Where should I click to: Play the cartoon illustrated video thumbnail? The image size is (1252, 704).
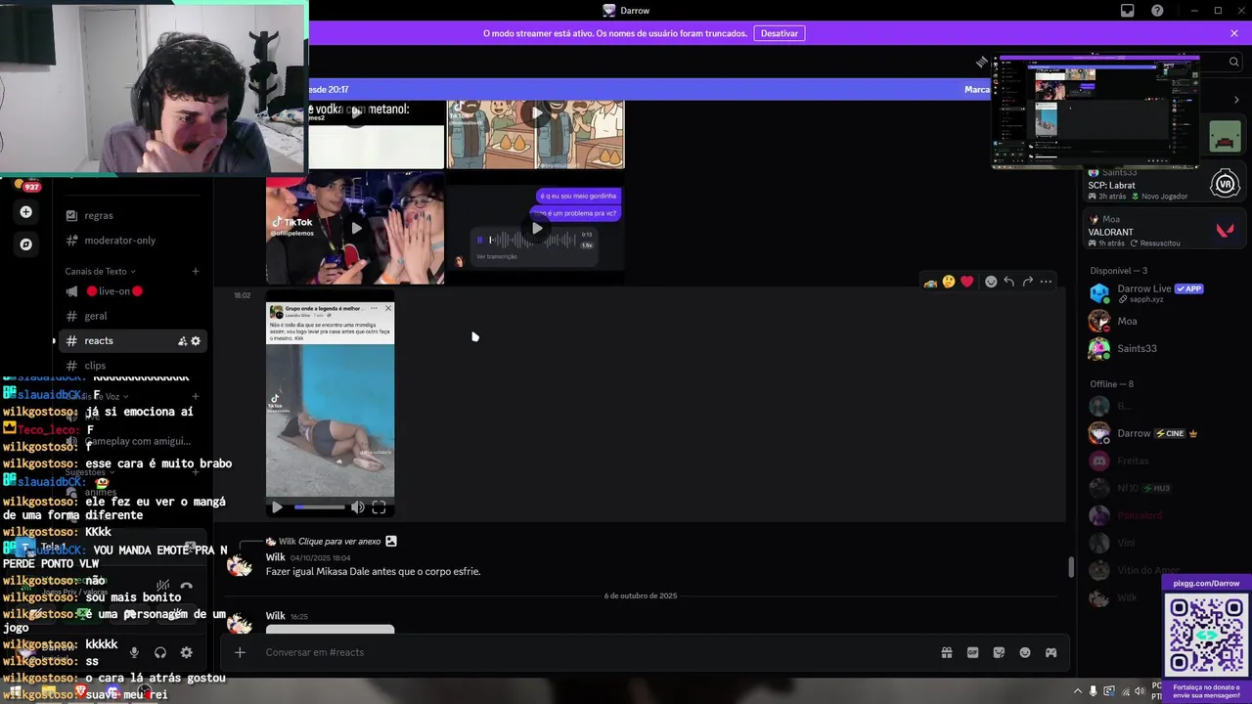click(x=536, y=113)
